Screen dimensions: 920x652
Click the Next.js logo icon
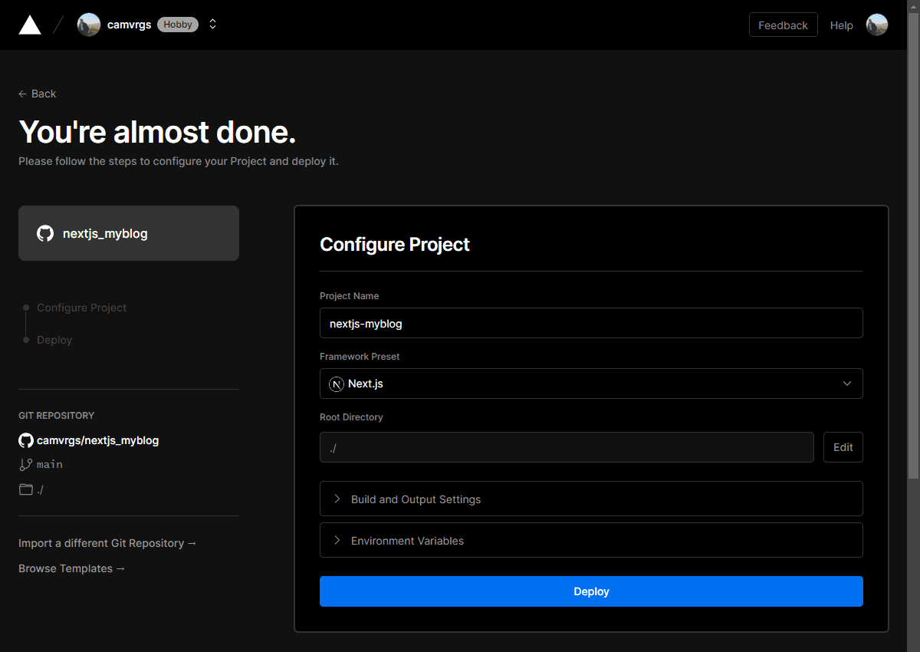coord(337,384)
